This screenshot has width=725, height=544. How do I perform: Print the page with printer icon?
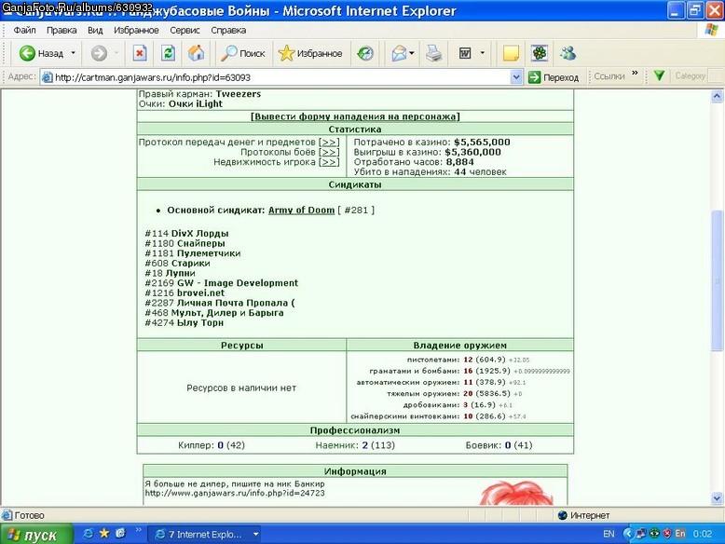click(433, 54)
